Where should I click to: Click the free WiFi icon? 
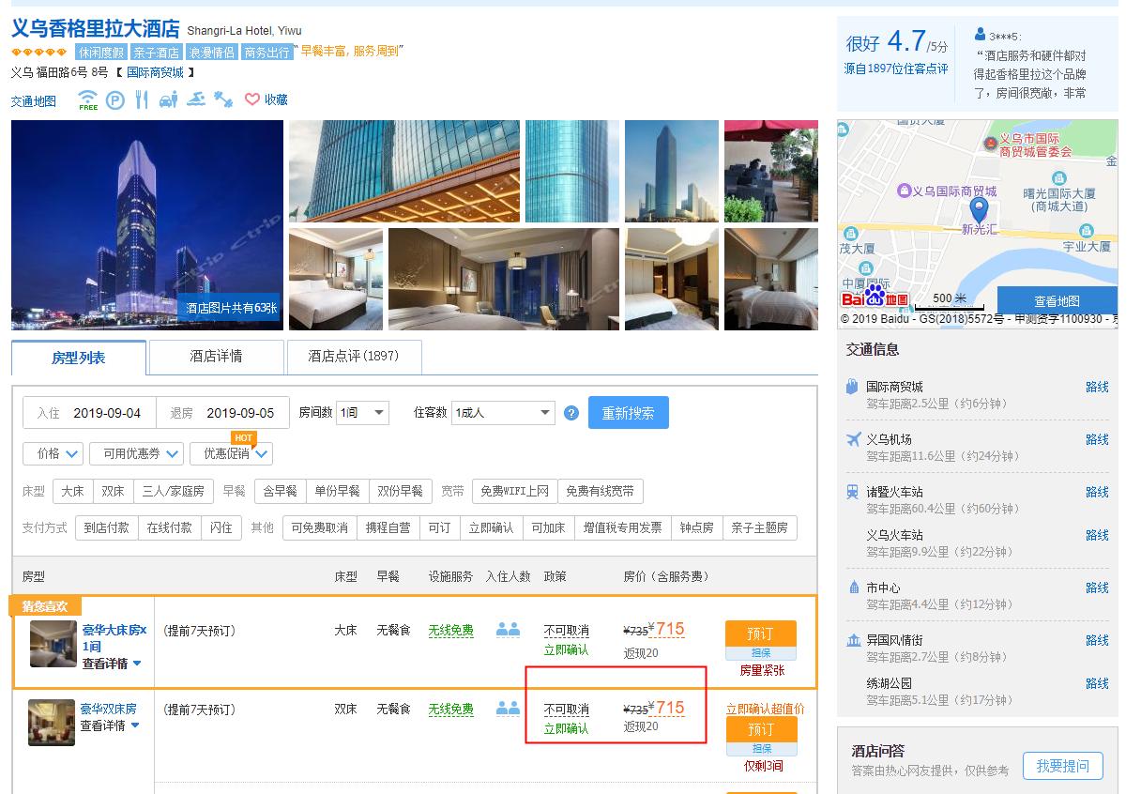[x=87, y=98]
